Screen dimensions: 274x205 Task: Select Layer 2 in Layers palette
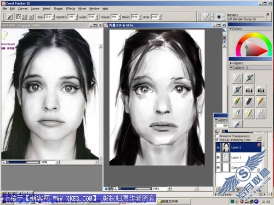[x=238, y=148]
